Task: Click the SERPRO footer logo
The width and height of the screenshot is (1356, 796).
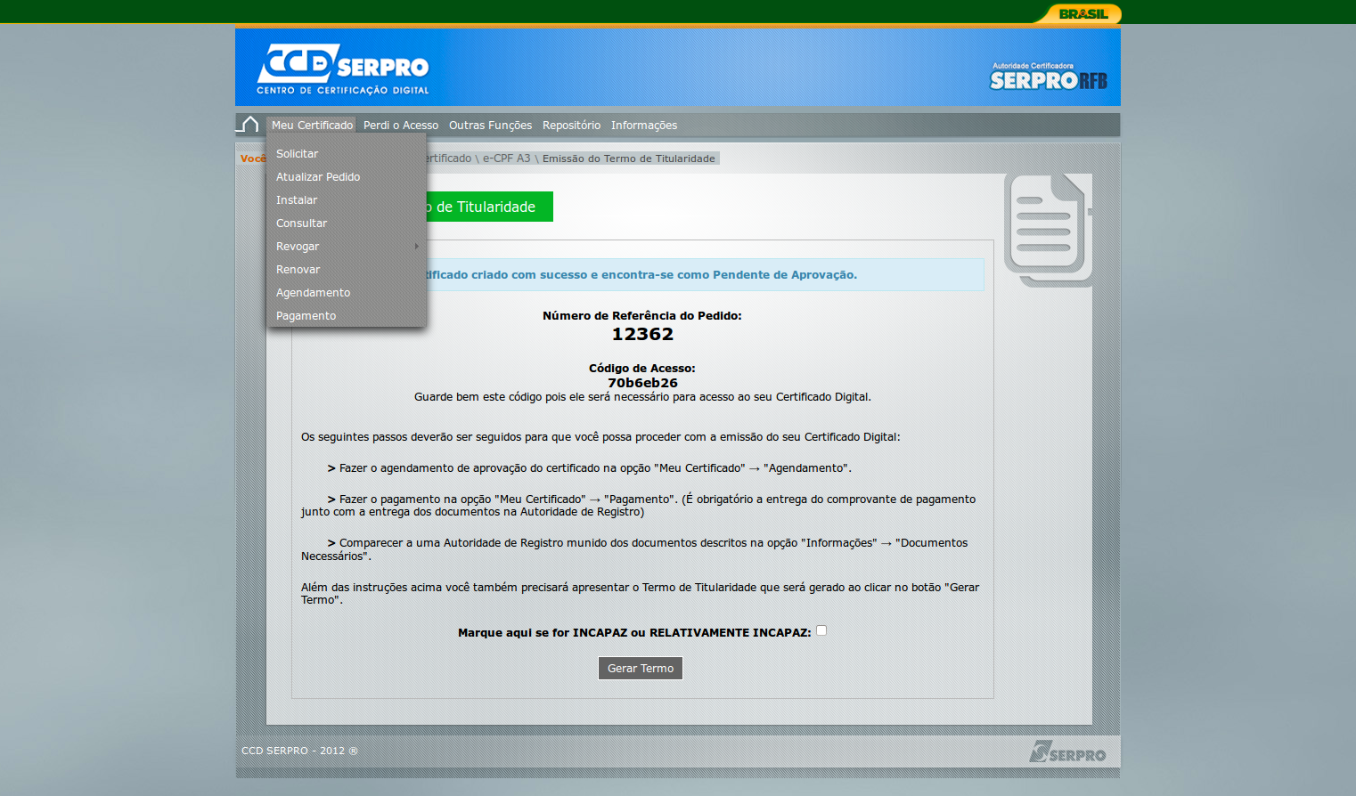Action: click(x=1067, y=752)
